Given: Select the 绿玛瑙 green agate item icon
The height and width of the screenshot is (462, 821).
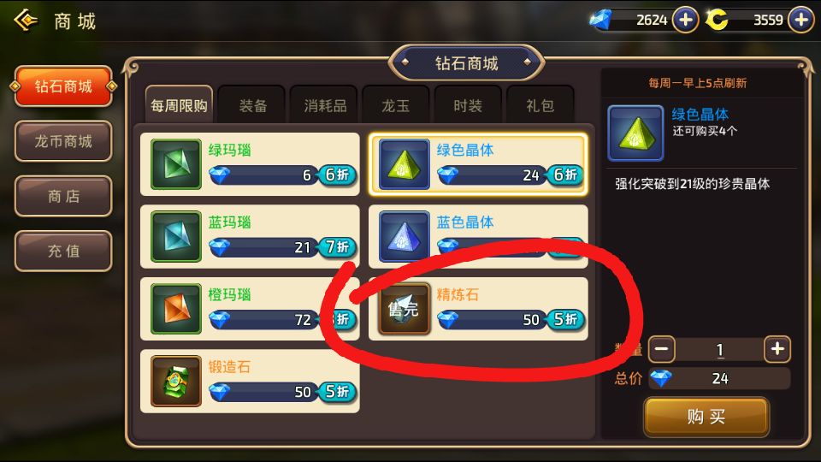Looking at the screenshot, I should [176, 164].
